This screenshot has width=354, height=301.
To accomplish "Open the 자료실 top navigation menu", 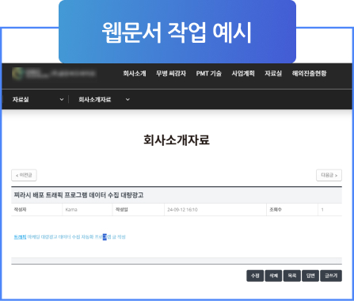I will 273,74.
